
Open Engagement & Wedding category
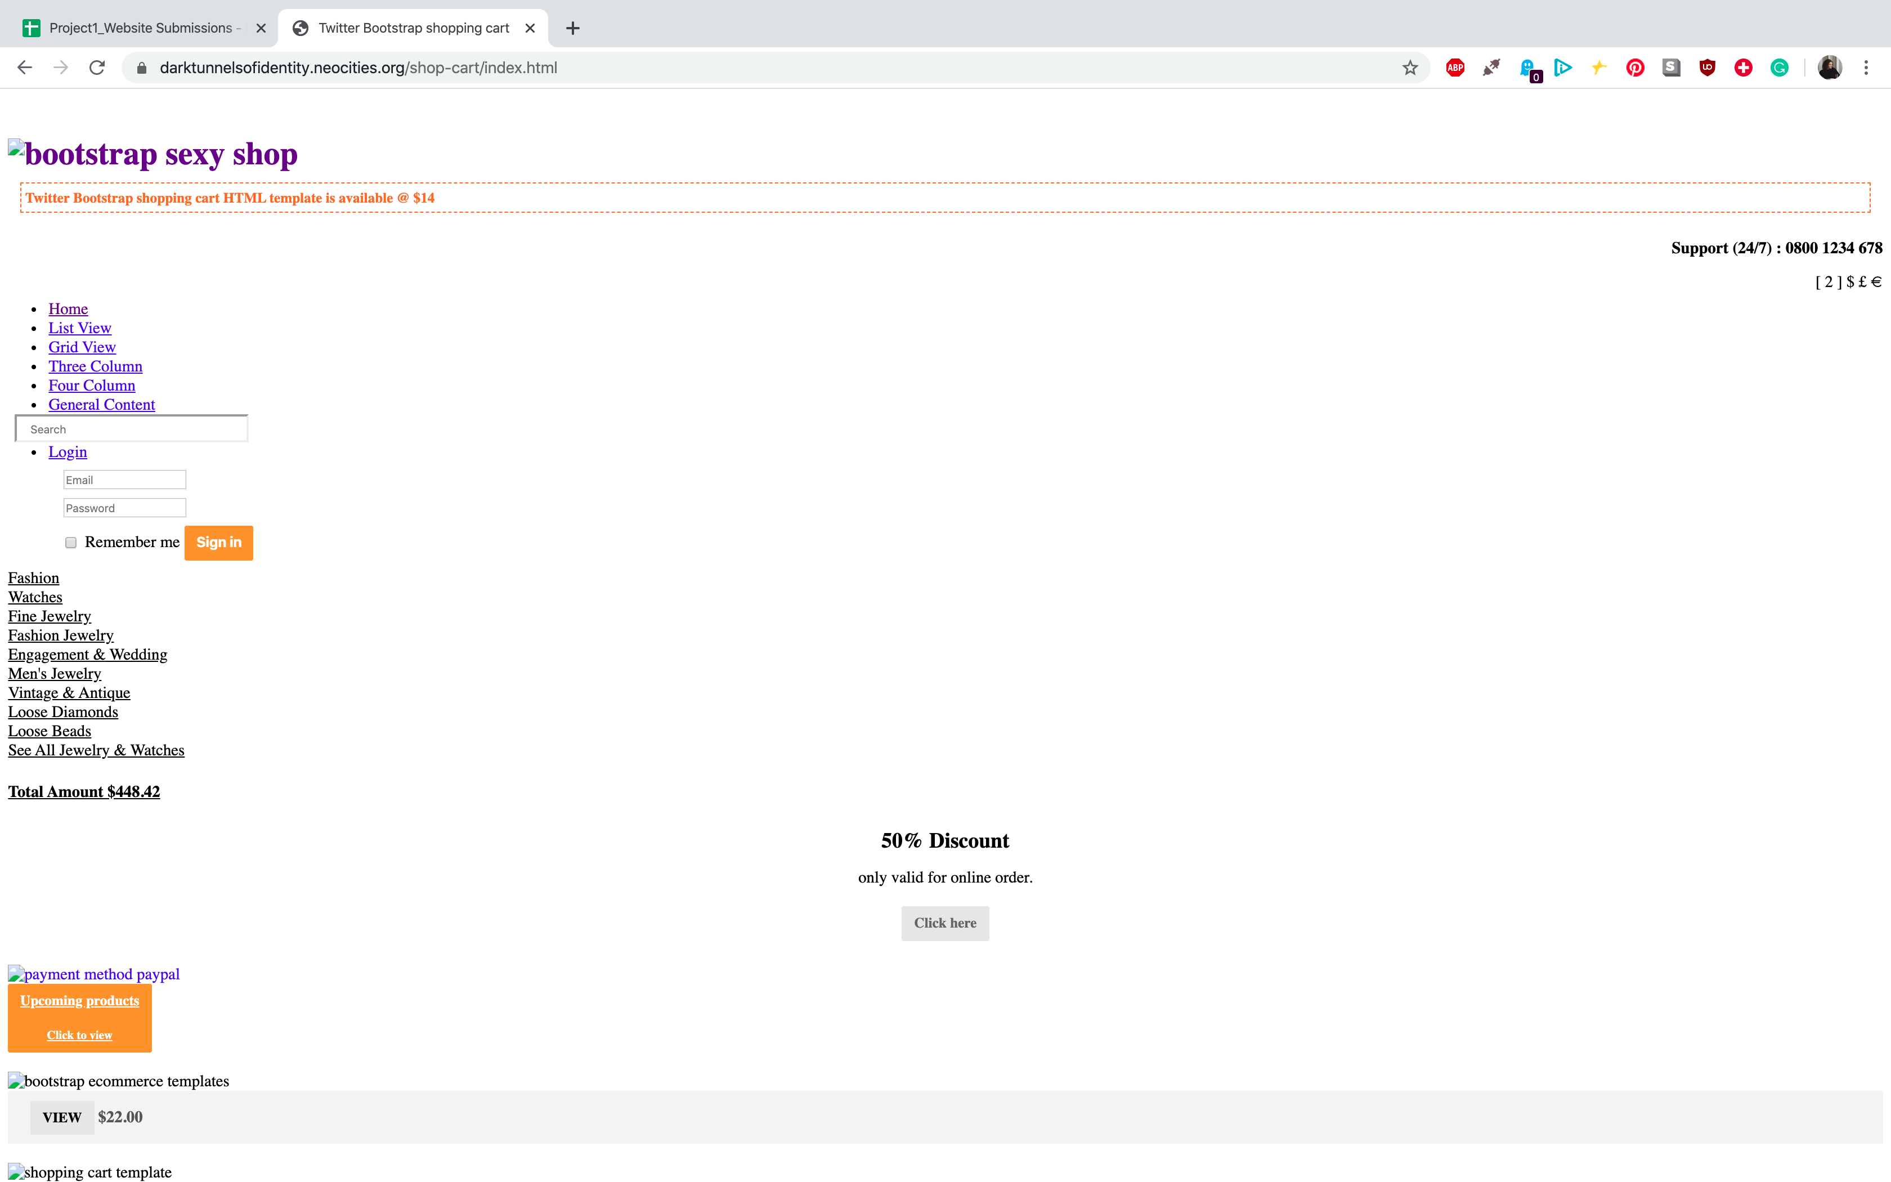click(x=88, y=654)
